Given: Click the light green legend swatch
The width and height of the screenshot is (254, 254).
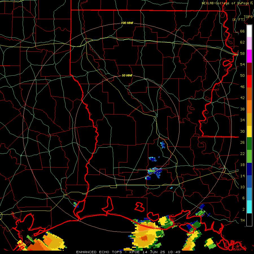Looking at the screenshot, I should (x=249, y=156).
